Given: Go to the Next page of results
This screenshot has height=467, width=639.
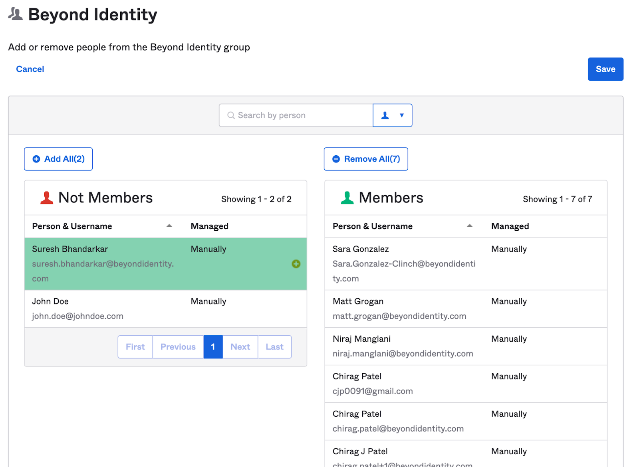Looking at the screenshot, I should (x=240, y=347).
